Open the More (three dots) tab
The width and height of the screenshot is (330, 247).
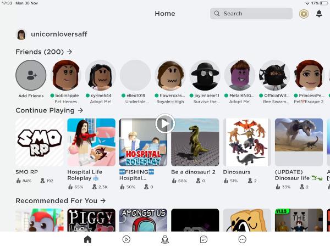(242, 239)
